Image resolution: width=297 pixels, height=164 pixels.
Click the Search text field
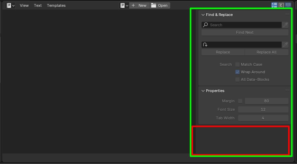242,25
